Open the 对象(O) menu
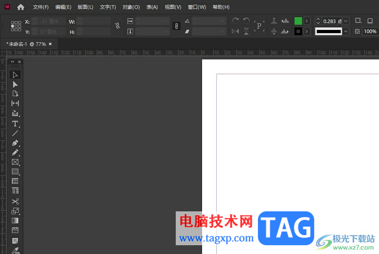This screenshot has width=379, height=254. coord(131,7)
